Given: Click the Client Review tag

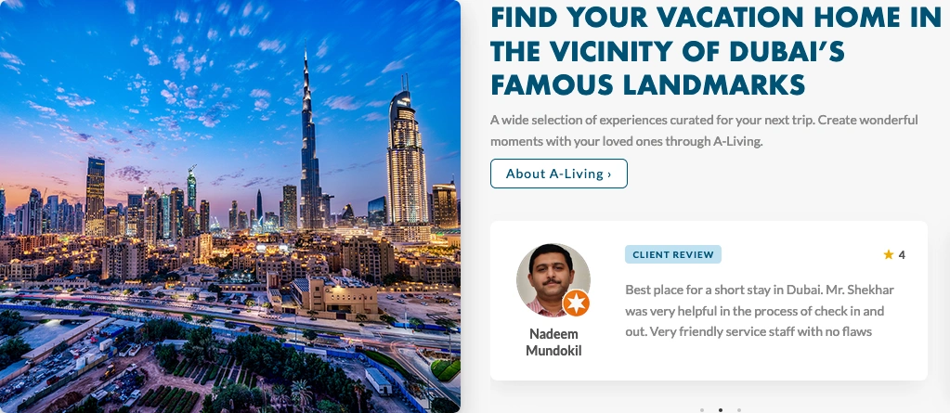Looking at the screenshot, I should [x=673, y=254].
